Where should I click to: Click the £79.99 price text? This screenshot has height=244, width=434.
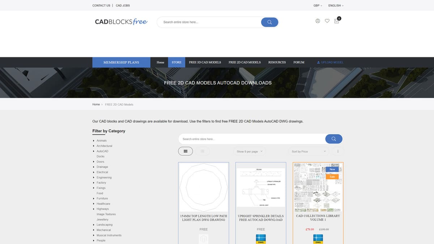(310, 229)
